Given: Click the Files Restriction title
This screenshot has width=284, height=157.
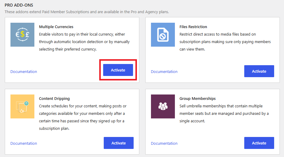Looking at the screenshot, I should pyautogui.click(x=193, y=27).
